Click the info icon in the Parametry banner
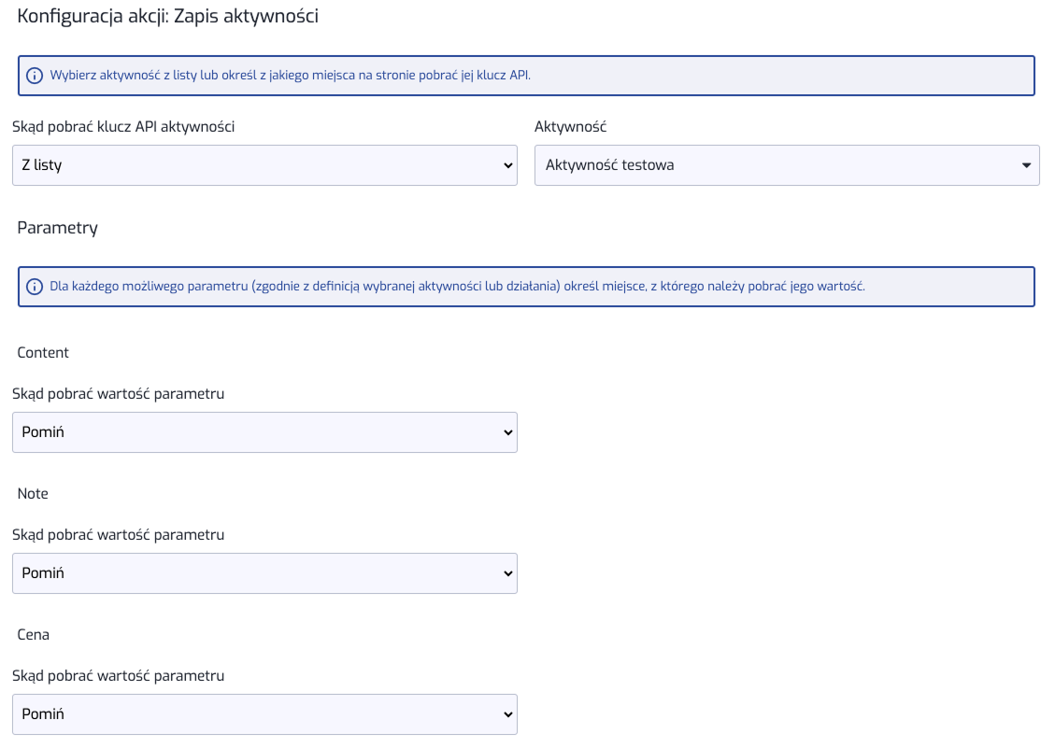Screen dimensions: 1055x748 [x=35, y=287]
